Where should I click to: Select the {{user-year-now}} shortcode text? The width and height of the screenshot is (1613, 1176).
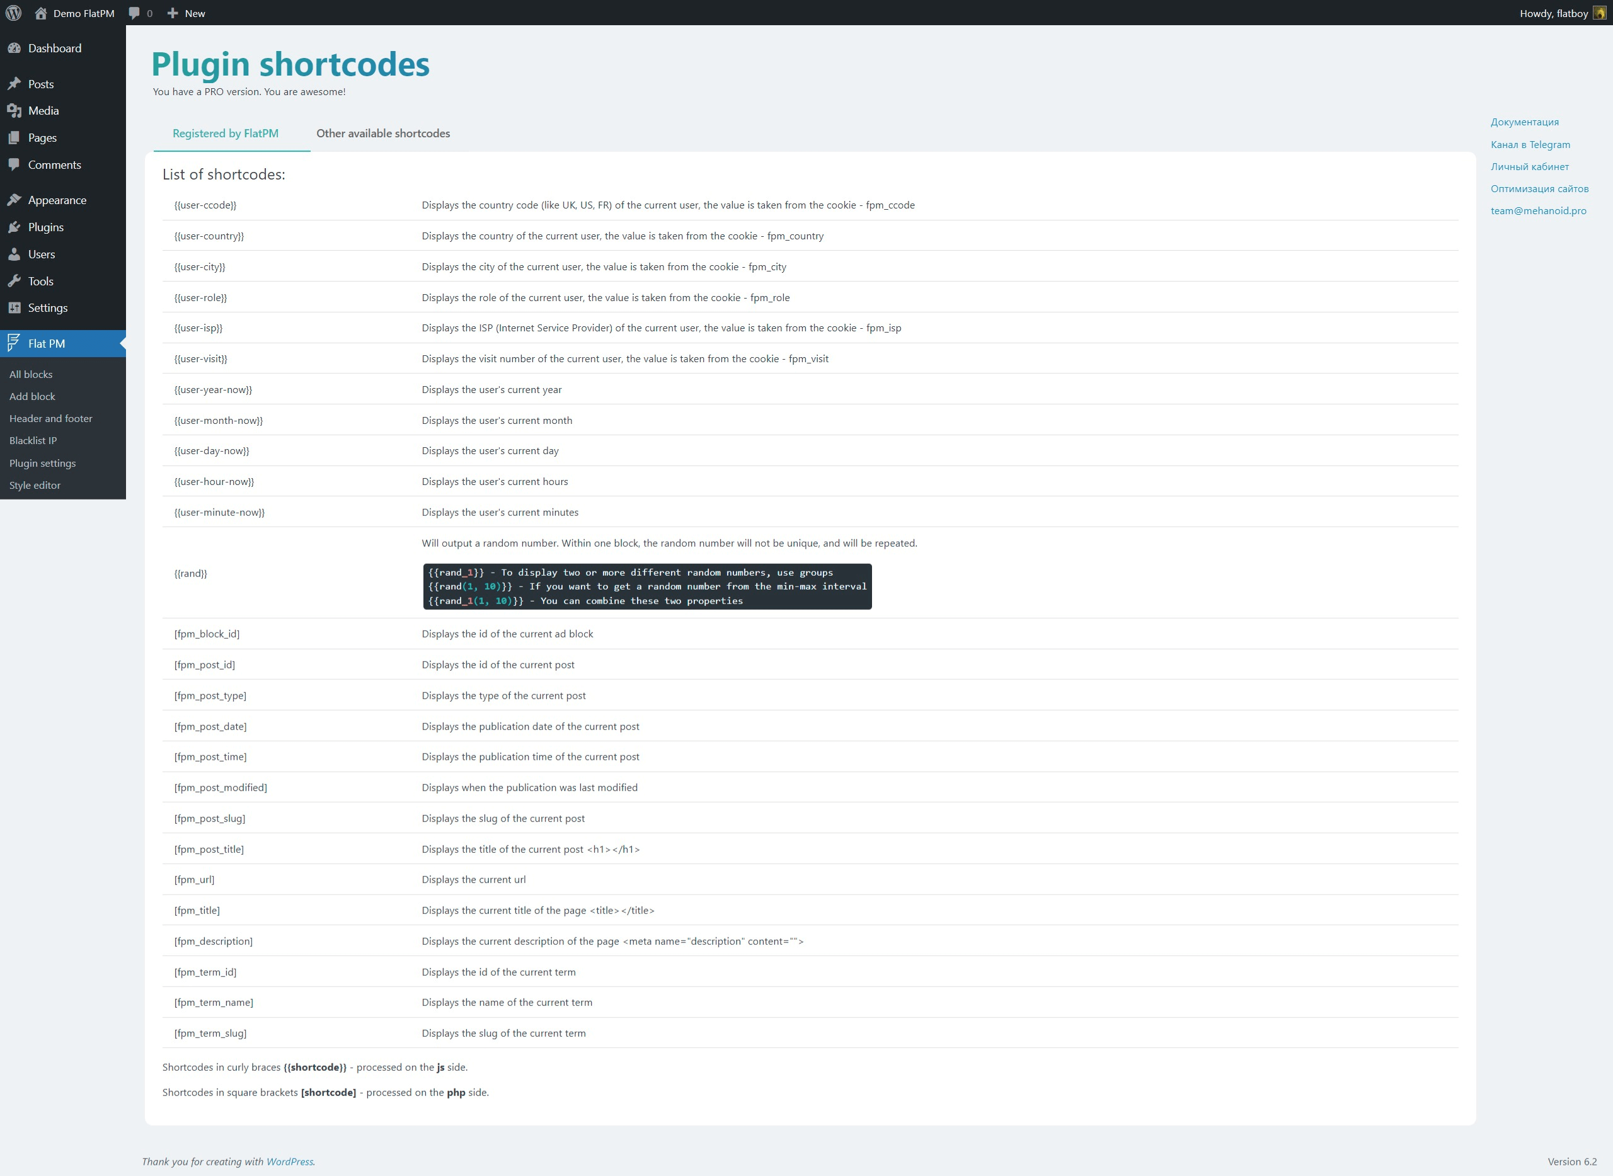(213, 389)
